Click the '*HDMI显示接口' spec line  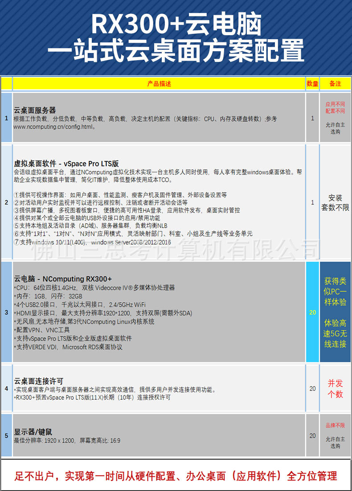(103, 313)
